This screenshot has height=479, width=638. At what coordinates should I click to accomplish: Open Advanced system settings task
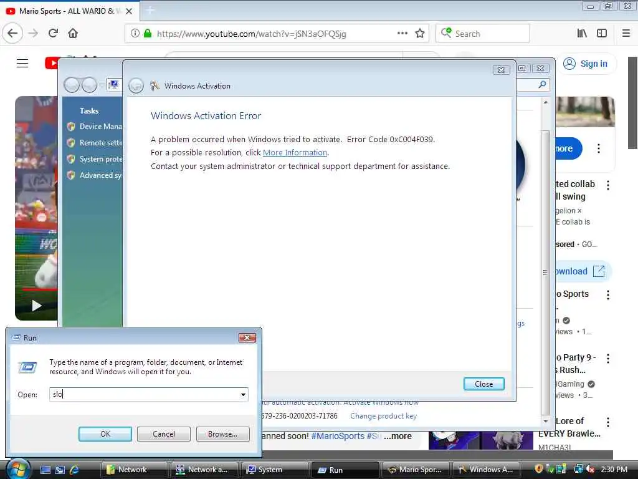[95, 175]
